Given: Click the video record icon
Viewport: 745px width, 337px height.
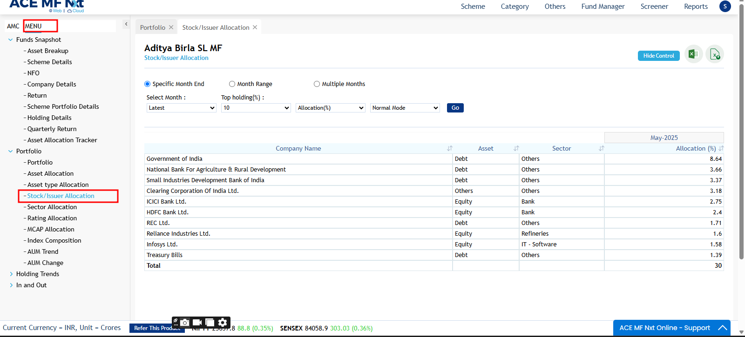Looking at the screenshot, I should (x=197, y=323).
